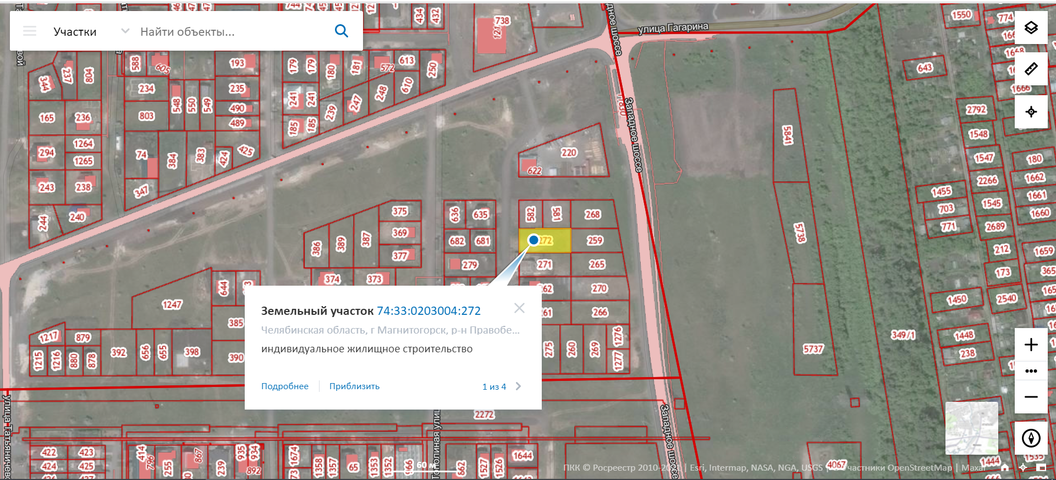Click the blue marker on parcel 272
The width and height of the screenshot is (1056, 480).
click(x=533, y=240)
